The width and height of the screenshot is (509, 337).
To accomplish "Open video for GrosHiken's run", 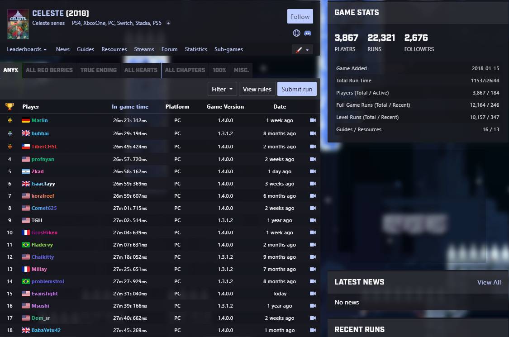I will click(x=313, y=233).
